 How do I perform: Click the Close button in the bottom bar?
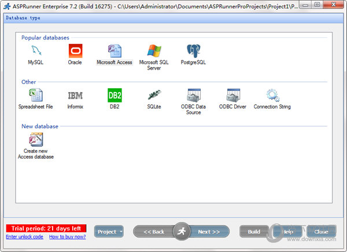coord(322,232)
